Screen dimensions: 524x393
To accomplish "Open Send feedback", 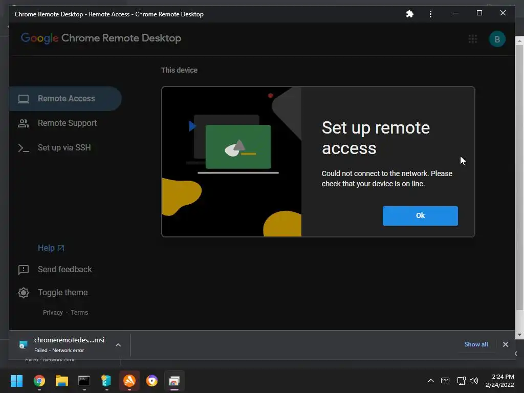I will [x=64, y=269].
